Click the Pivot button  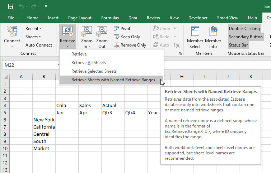(x=122, y=28)
